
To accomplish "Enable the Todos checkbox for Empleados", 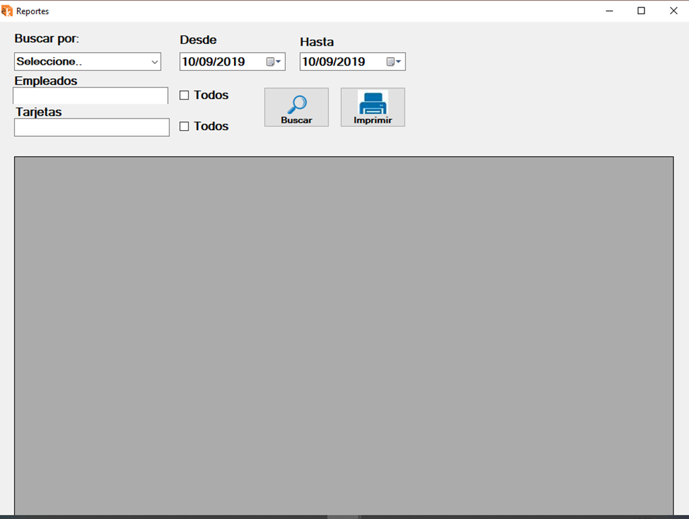I will pyautogui.click(x=184, y=96).
